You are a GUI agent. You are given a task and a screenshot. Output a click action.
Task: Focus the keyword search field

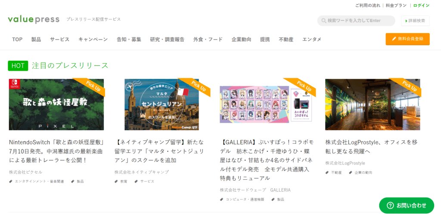tap(356, 21)
